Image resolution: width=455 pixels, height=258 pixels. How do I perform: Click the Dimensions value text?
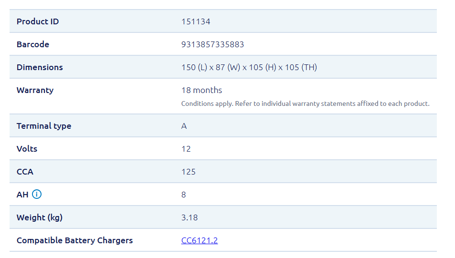click(249, 67)
